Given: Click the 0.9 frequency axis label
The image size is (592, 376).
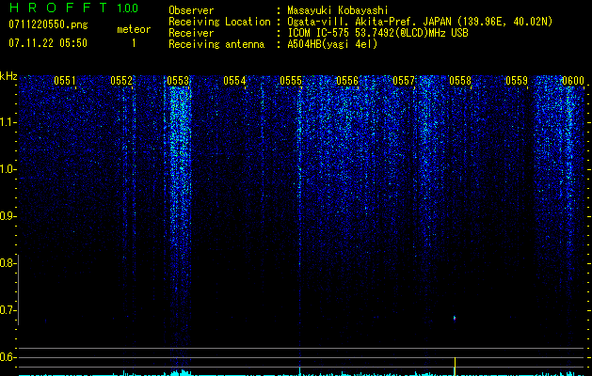Looking at the screenshot, I should [x=7, y=216].
